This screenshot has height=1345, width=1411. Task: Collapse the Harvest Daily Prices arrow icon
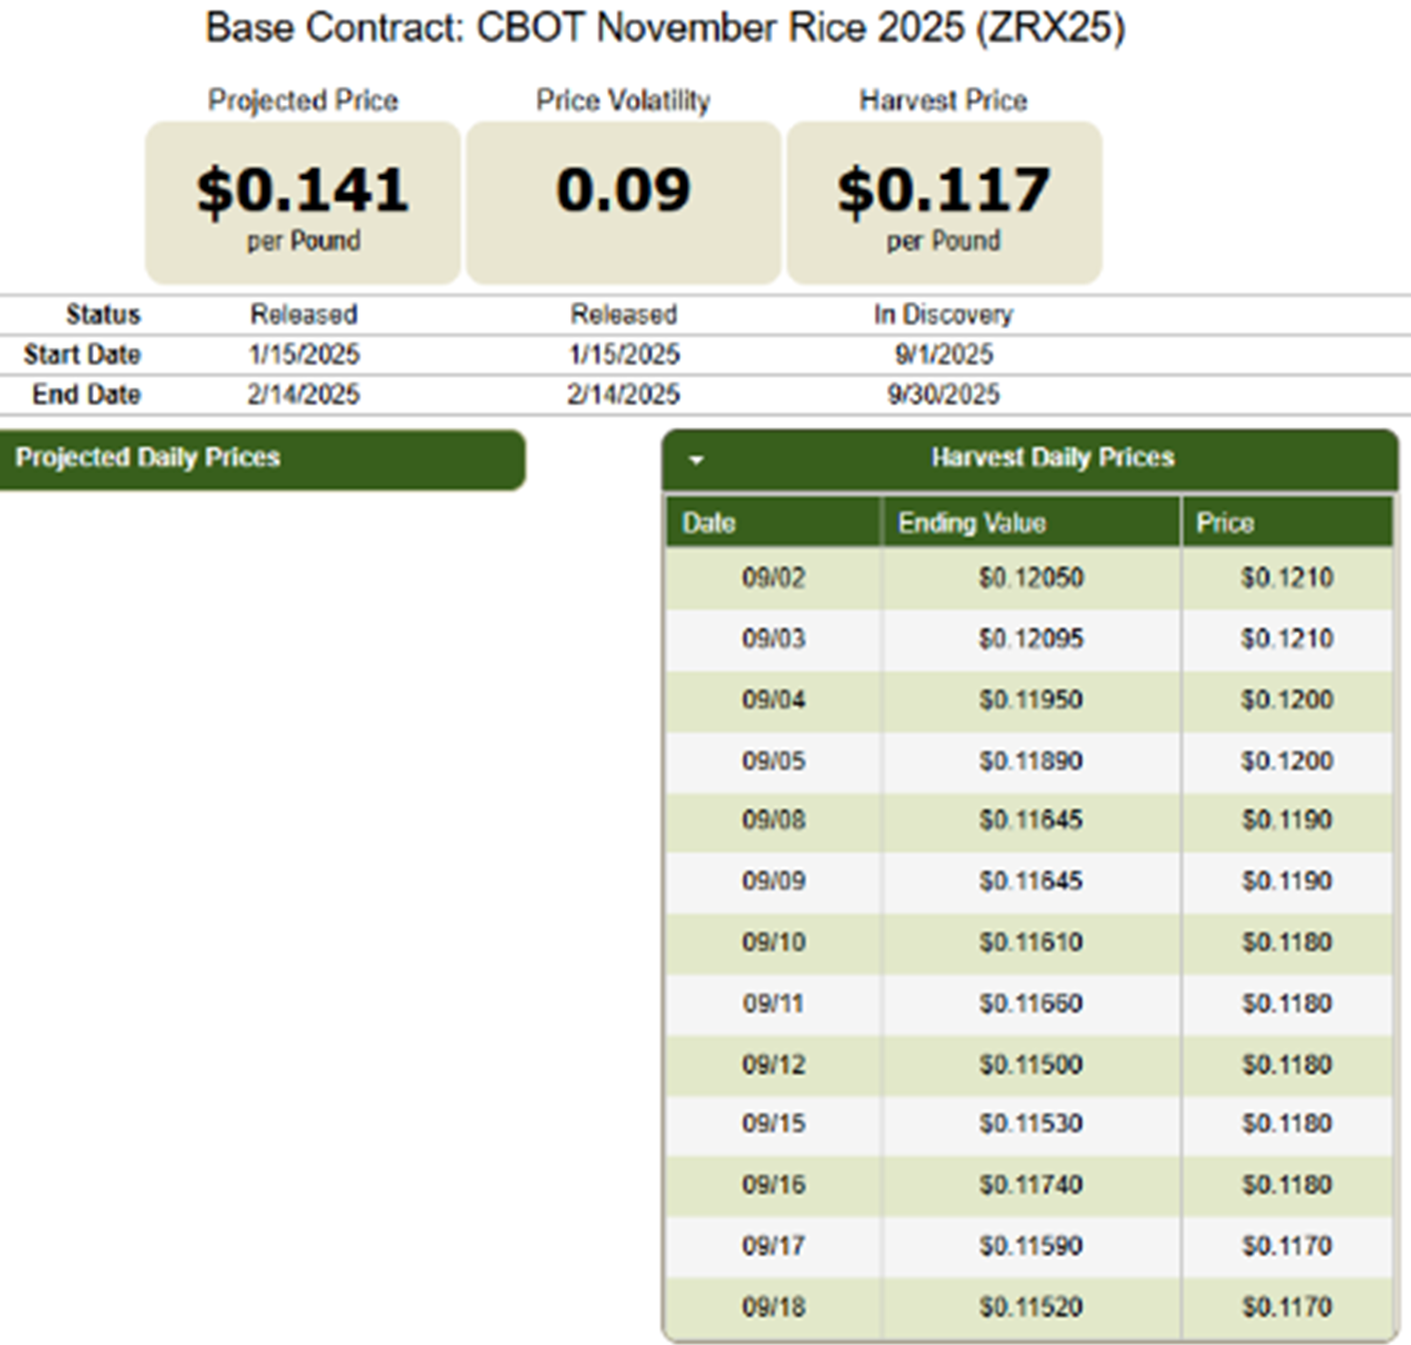click(696, 459)
